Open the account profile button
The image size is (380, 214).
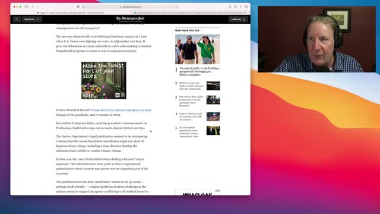(x=238, y=20)
